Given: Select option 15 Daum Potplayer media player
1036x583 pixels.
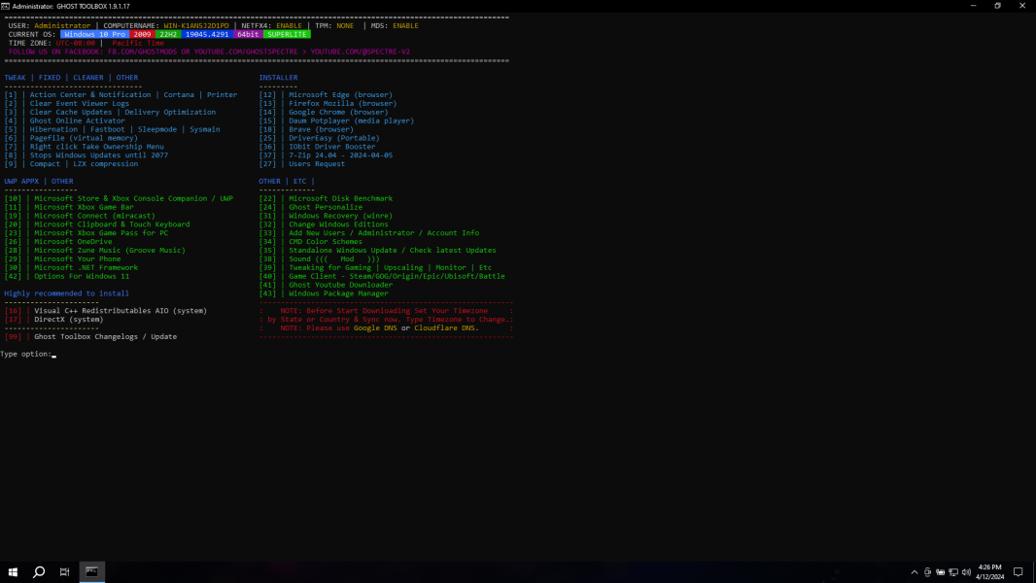Looking at the screenshot, I should pos(336,120).
